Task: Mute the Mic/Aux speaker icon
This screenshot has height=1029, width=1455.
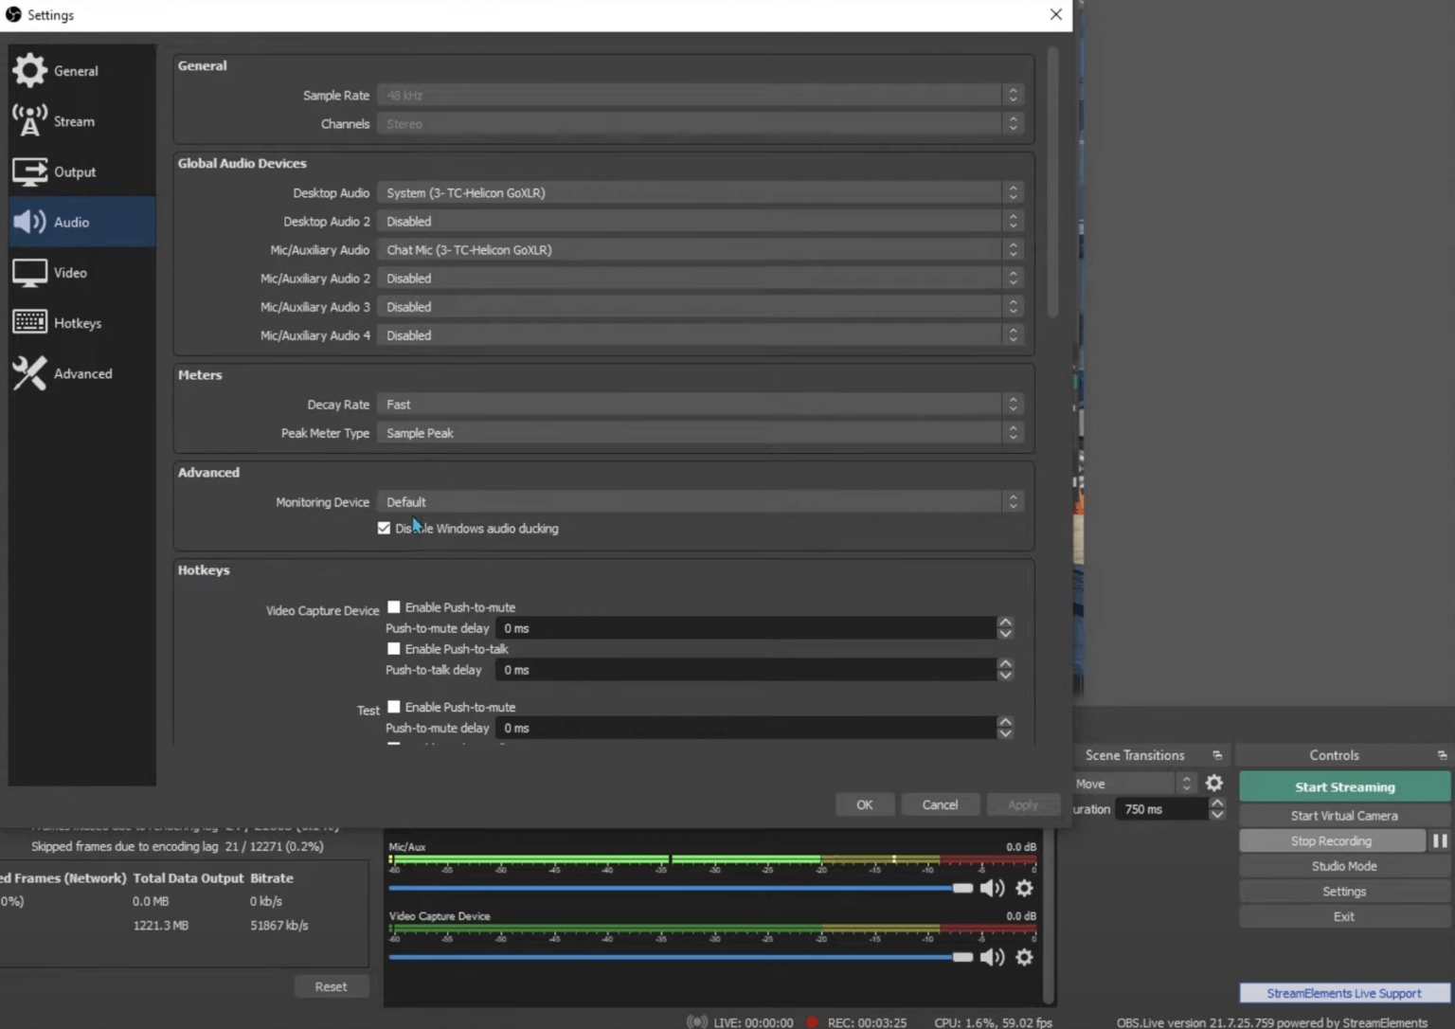Action: 992,888
